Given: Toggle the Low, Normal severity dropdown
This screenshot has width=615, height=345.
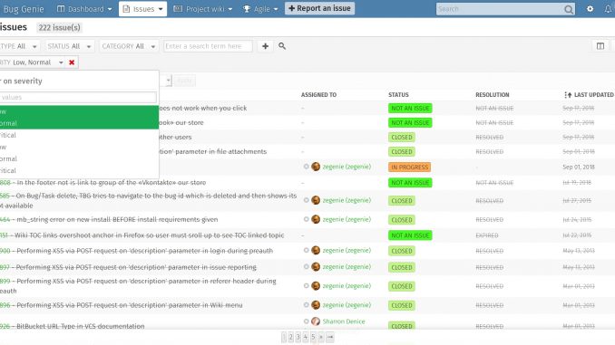Looking at the screenshot, I should [x=32, y=62].
